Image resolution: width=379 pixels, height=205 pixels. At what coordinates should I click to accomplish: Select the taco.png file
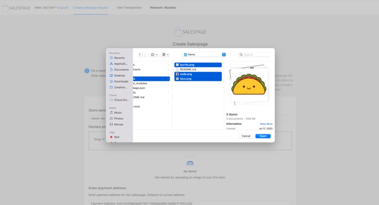pyautogui.click(x=198, y=79)
